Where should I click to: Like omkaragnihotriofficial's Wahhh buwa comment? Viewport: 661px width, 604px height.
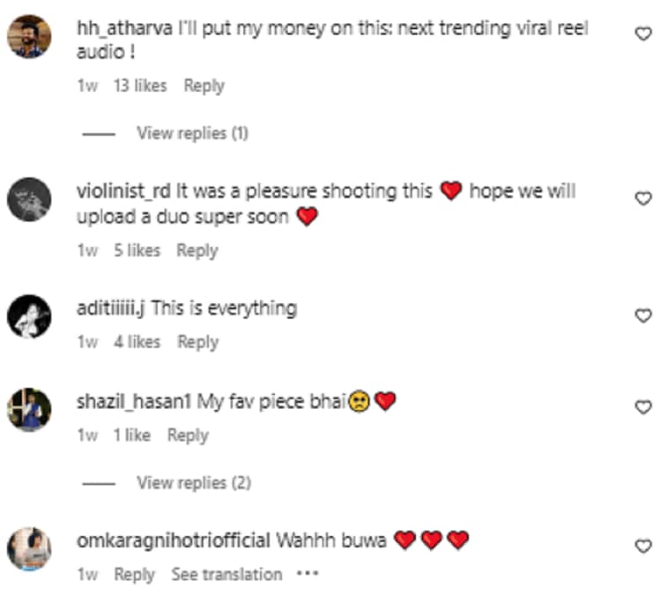click(x=642, y=546)
